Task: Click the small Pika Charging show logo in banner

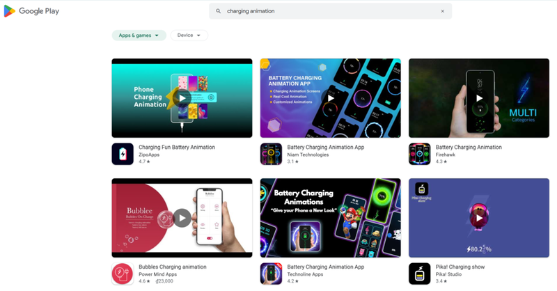Action: coord(421,189)
